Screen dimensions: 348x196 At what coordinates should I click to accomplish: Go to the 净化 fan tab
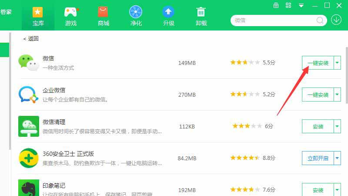click(x=136, y=16)
